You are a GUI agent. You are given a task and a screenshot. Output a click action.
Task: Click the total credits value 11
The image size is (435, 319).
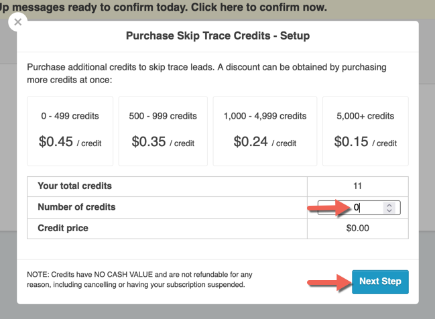[x=357, y=186]
